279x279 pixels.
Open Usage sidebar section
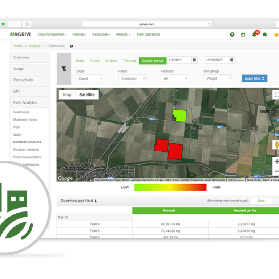pyautogui.click(x=29, y=69)
